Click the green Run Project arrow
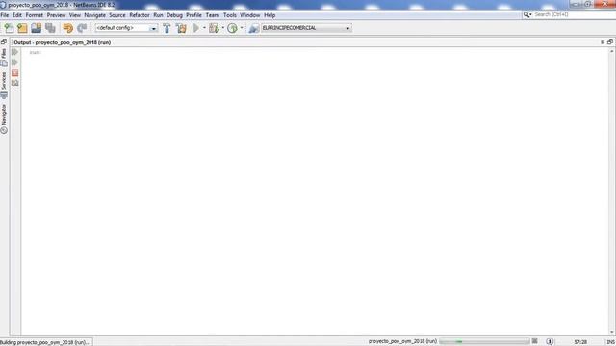This screenshot has height=346, width=616. click(196, 28)
